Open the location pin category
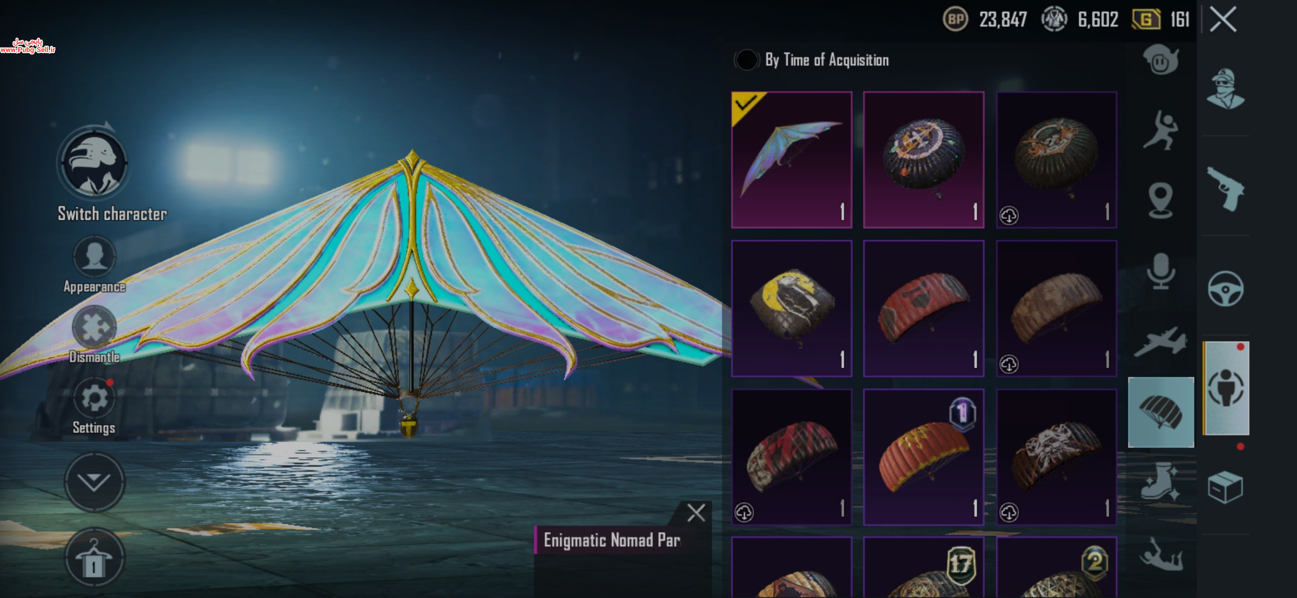The image size is (1297, 598). 1161,200
